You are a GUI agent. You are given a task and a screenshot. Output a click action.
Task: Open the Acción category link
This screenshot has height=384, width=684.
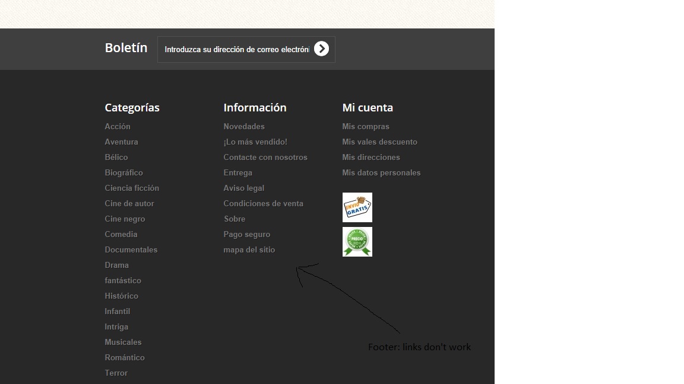coord(118,126)
